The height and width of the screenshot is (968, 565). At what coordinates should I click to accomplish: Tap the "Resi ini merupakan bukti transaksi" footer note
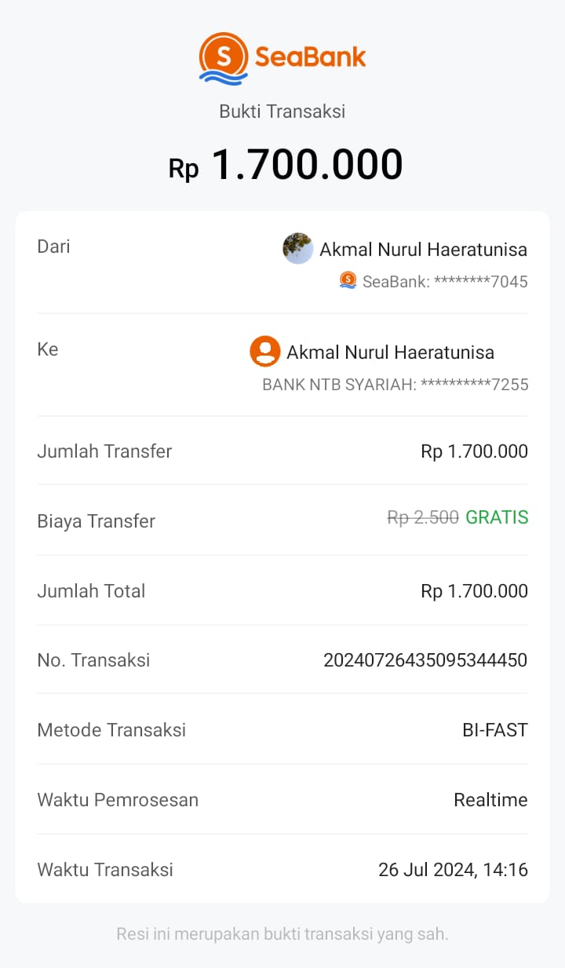pos(282,934)
